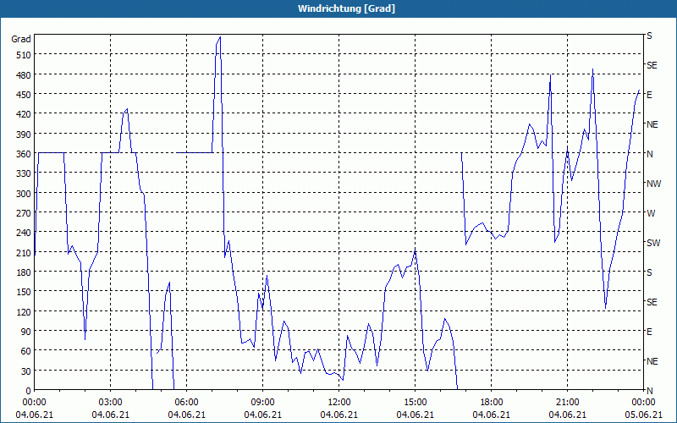Click the 03:00 time axis label
Image resolution: width=677 pixels, height=423 pixels.
[x=110, y=403]
